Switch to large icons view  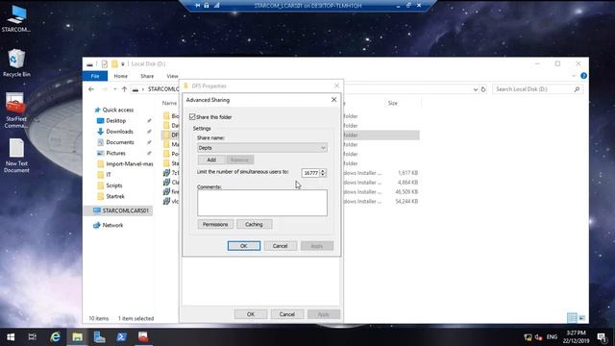[582, 318]
